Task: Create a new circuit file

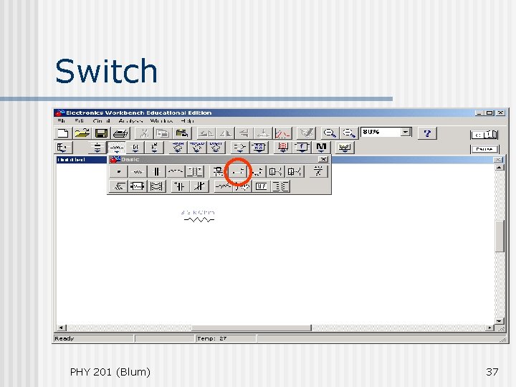Action: click(63, 133)
